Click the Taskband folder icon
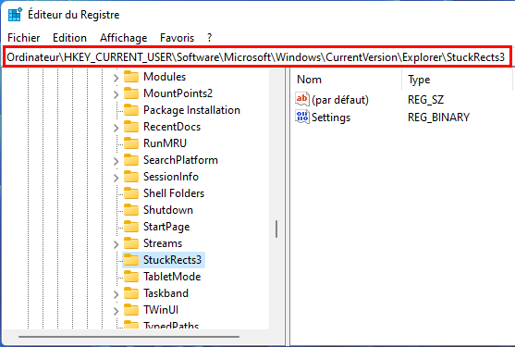The width and height of the screenshot is (515, 347). 131,293
